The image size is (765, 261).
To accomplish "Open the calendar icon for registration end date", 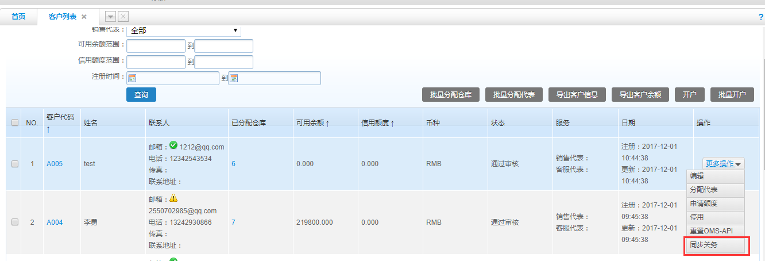I will point(234,78).
